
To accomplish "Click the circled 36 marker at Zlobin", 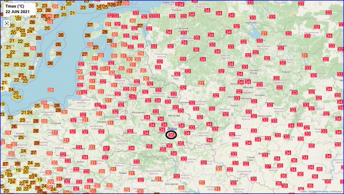I will point(171,135).
